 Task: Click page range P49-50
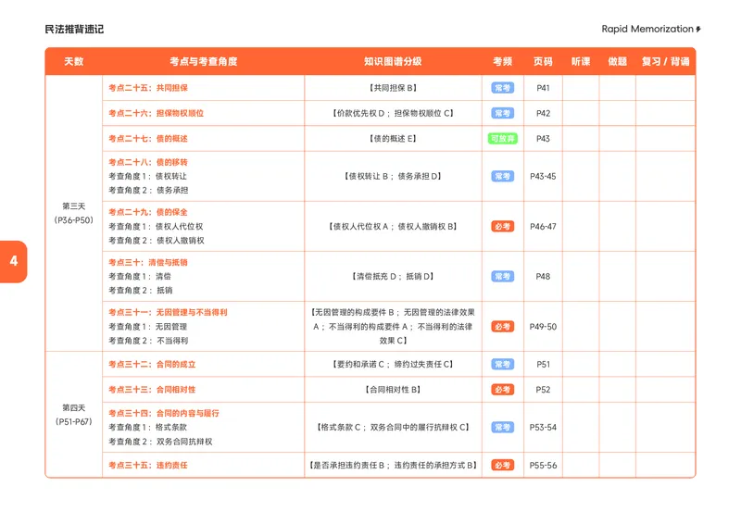click(543, 327)
